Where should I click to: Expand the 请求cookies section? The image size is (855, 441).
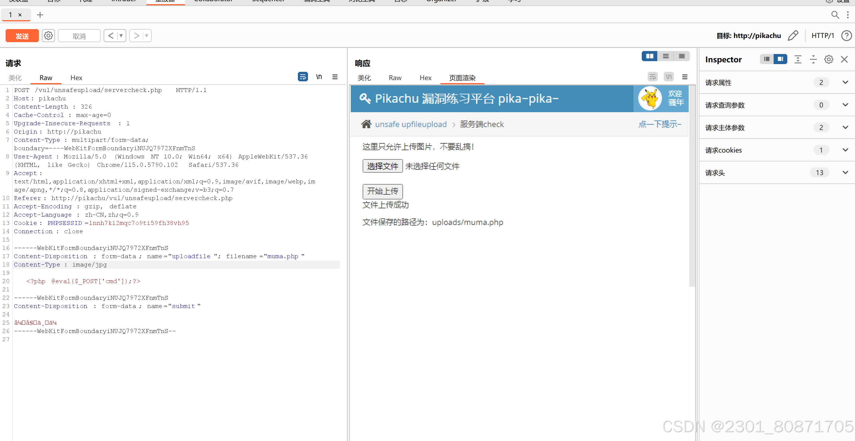[x=845, y=150]
